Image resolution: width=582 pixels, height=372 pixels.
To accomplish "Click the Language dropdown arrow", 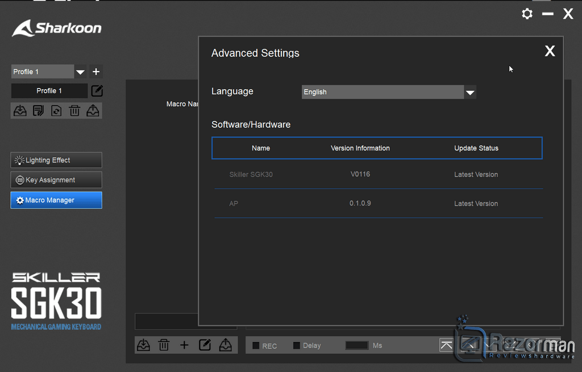I will point(470,93).
